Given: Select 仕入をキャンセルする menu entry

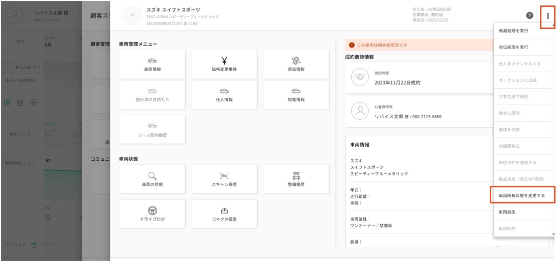Looking at the screenshot, I should [x=524, y=64].
